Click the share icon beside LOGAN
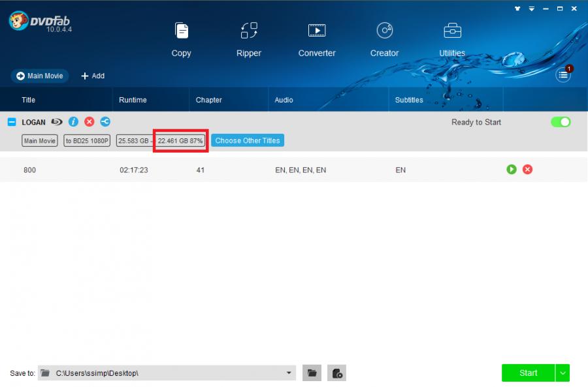This screenshot has height=387, width=588. [105, 122]
